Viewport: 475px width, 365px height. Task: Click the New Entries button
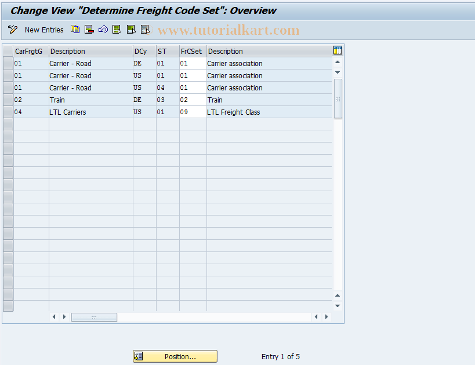pos(44,30)
